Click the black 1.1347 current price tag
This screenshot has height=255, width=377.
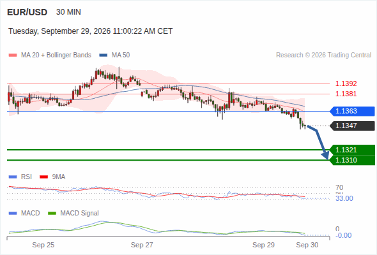352,126
